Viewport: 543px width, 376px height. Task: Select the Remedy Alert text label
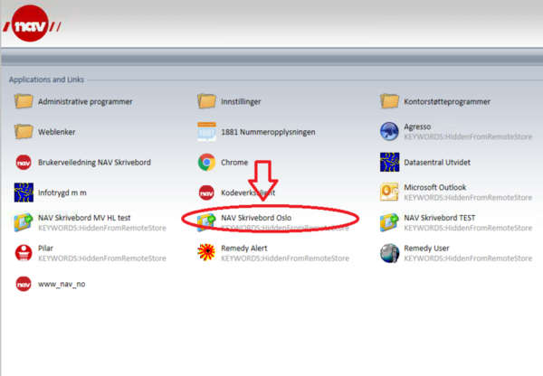tap(244, 249)
